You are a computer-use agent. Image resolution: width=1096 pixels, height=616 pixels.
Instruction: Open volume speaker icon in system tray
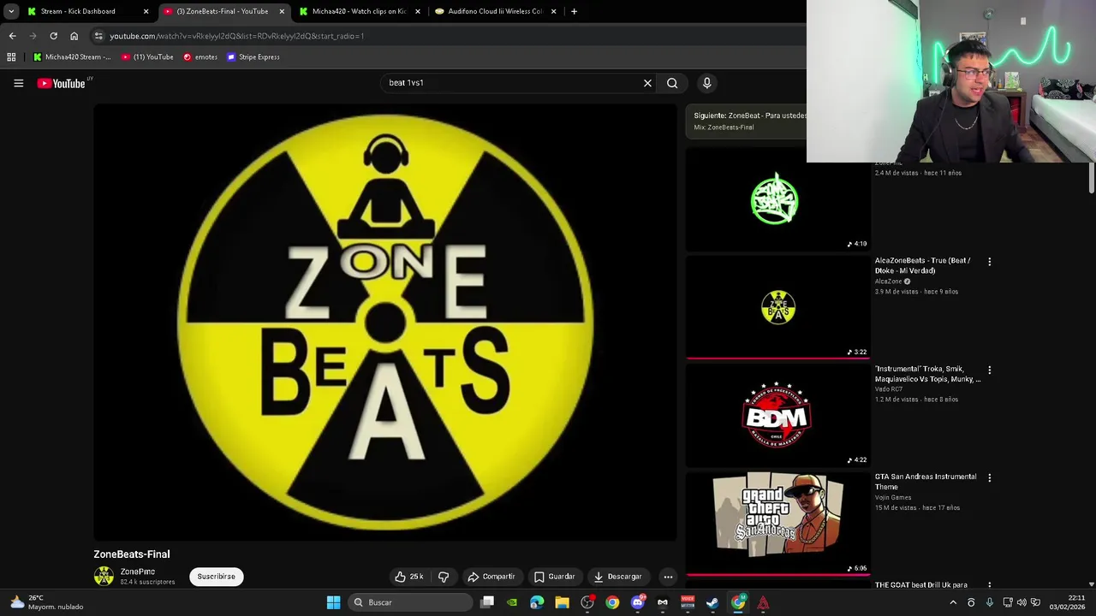(x=1022, y=602)
